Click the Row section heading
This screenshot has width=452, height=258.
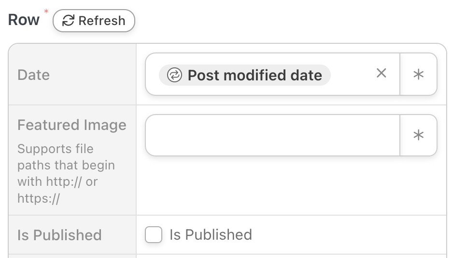tap(24, 20)
